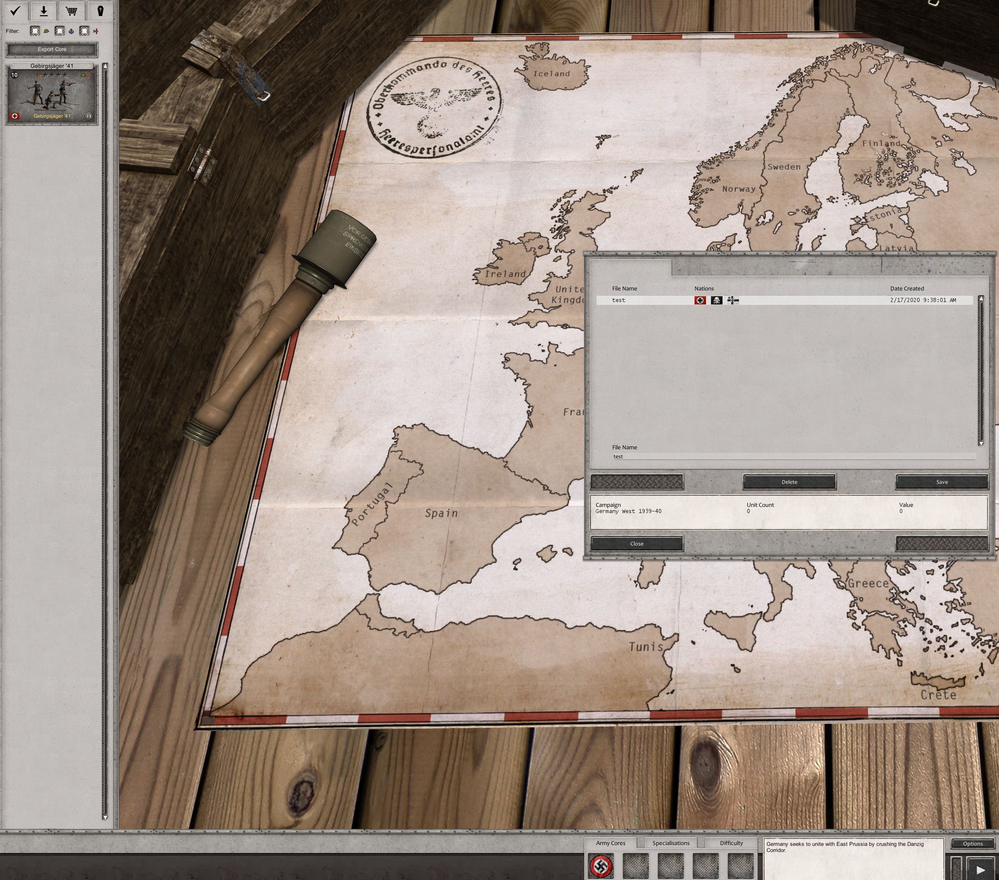Click the blue anchor filter icon
This screenshot has height=880, width=999.
[x=71, y=31]
